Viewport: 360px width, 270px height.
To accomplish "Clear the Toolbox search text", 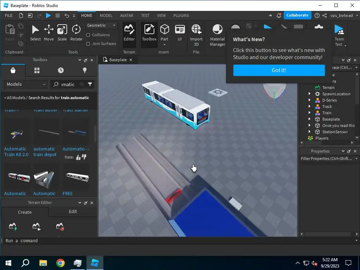I will (82, 84).
